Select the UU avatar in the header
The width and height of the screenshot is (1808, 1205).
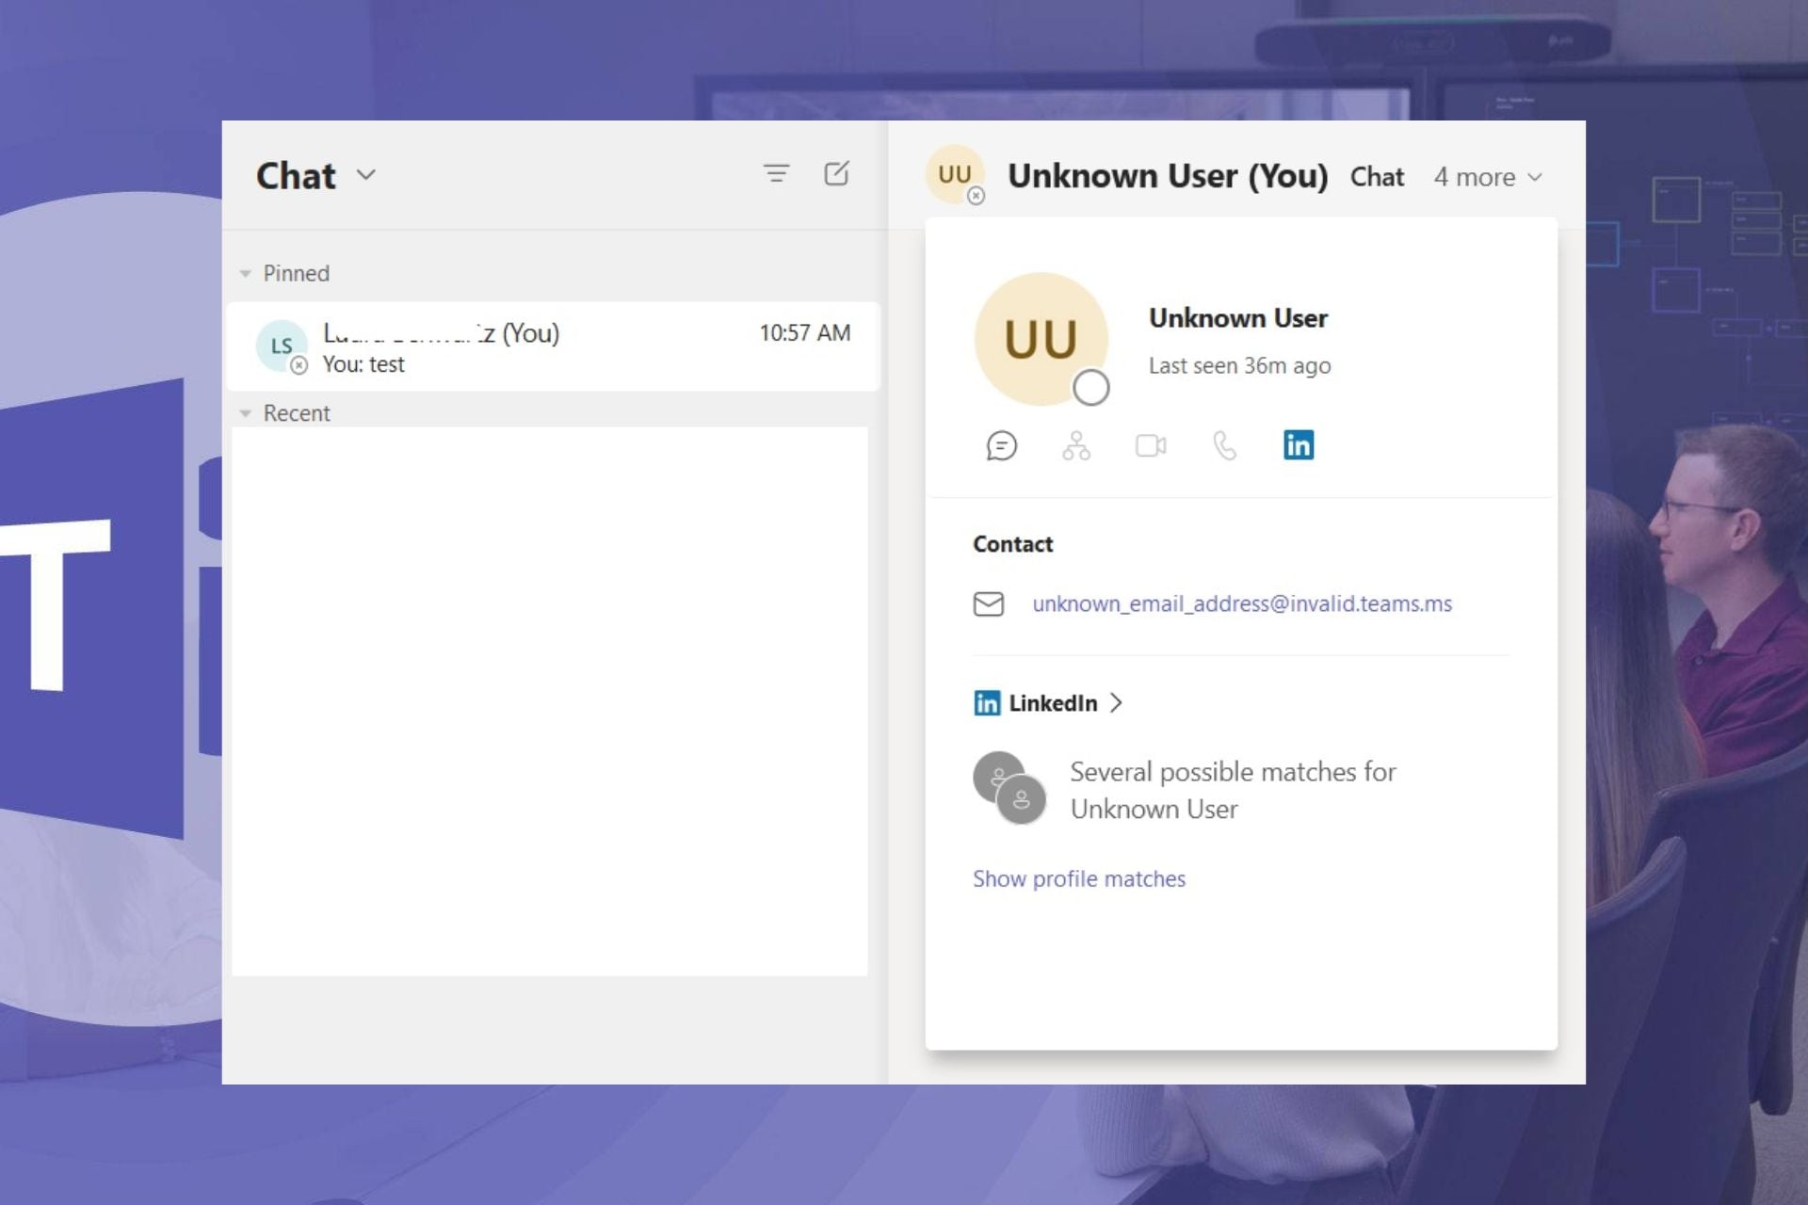pyautogui.click(x=954, y=174)
